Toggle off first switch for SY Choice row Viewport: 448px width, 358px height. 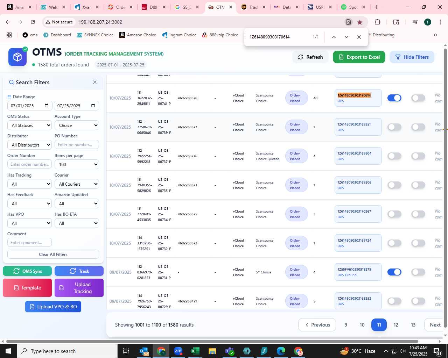click(394, 272)
